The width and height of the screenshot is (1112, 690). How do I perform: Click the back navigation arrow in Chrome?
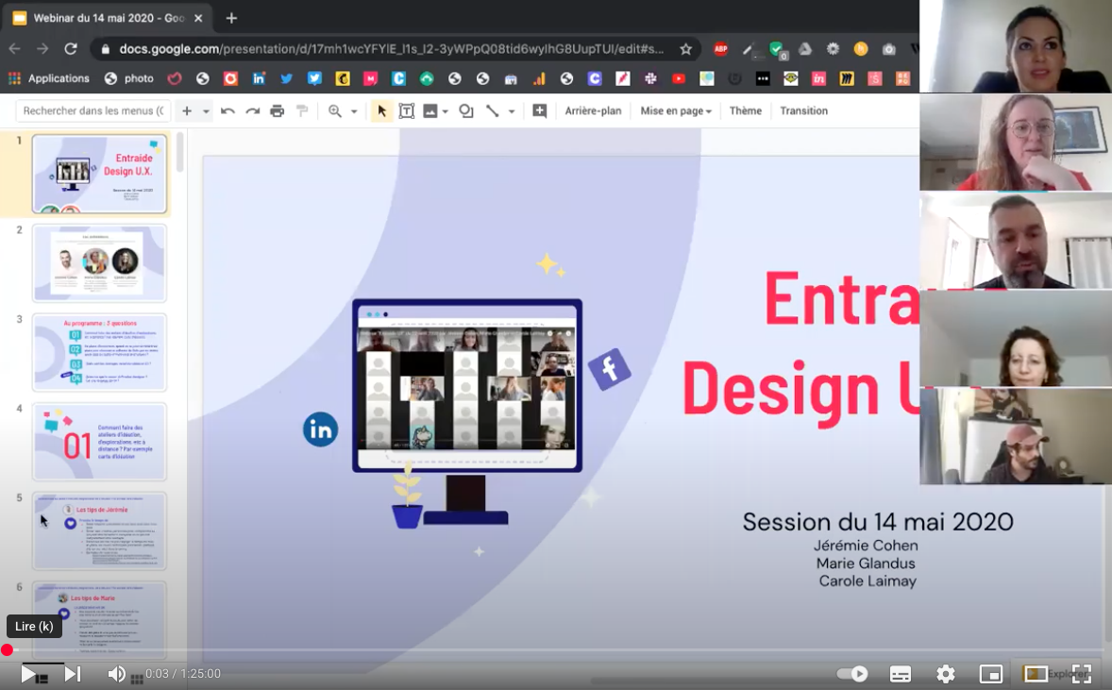[x=15, y=49]
